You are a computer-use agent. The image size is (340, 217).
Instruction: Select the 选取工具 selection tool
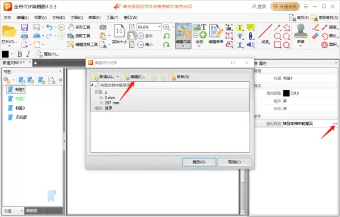click(x=79, y=36)
